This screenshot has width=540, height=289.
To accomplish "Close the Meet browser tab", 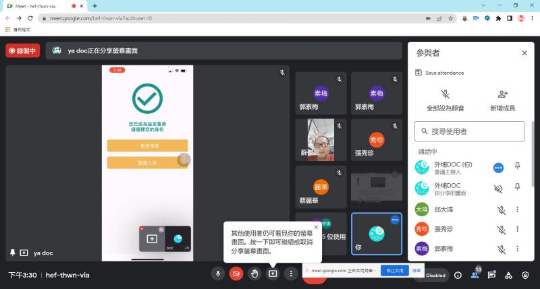I will coord(82,6).
